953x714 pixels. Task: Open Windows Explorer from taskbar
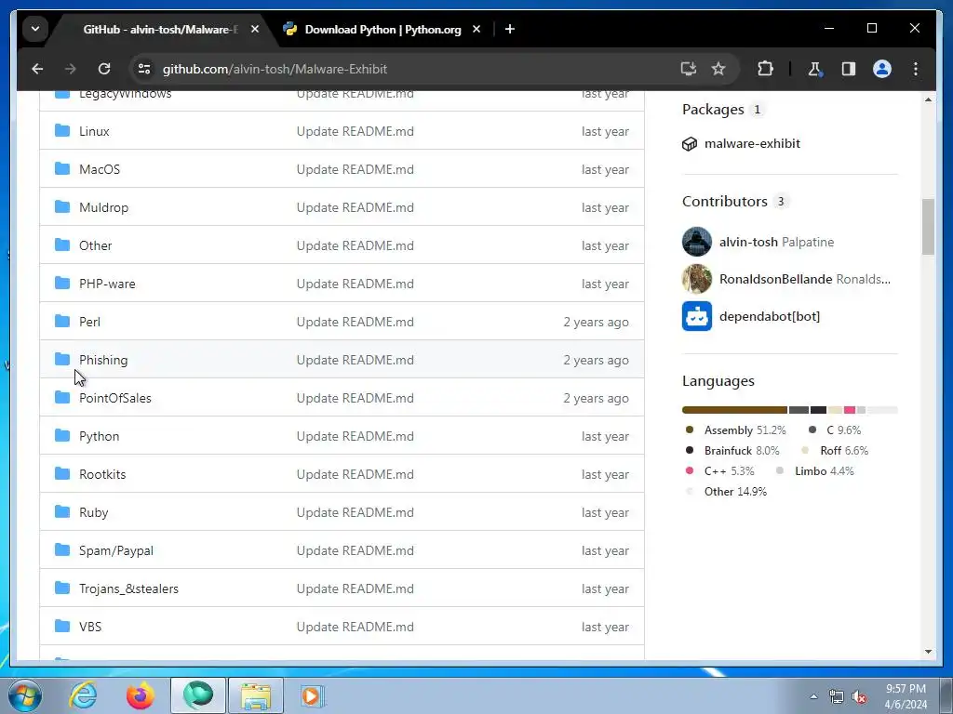pos(256,695)
